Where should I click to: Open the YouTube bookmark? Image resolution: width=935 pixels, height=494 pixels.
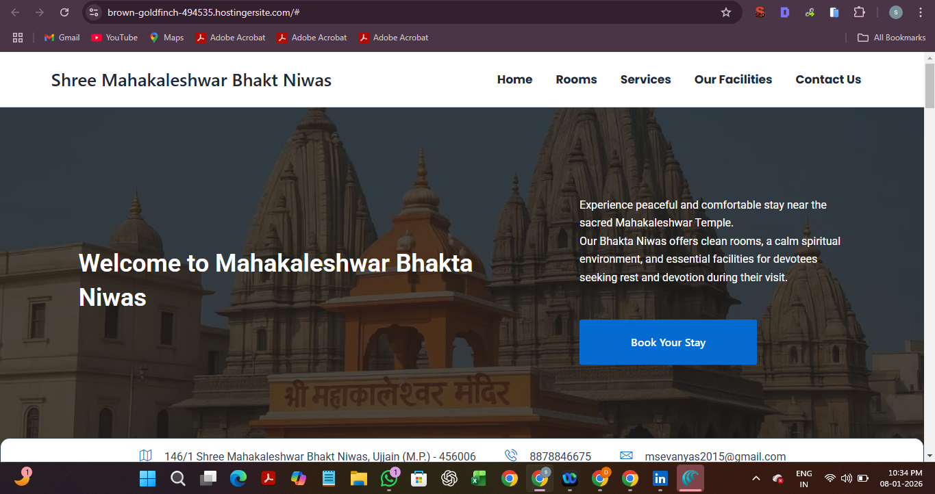pos(114,38)
